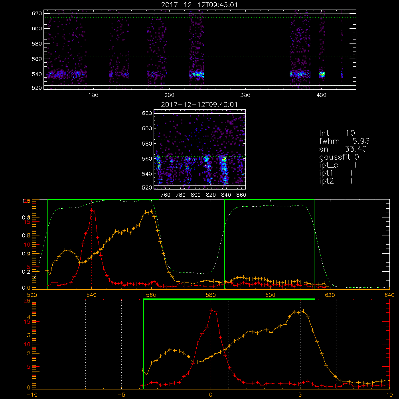
Task: Click the red curve peak at 0 in the bottom plot
Action: pyautogui.click(x=211, y=310)
